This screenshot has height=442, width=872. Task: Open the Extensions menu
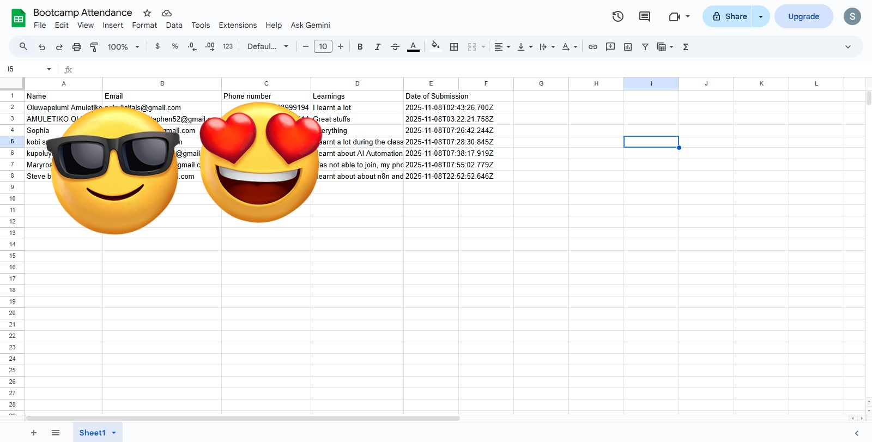[238, 25]
